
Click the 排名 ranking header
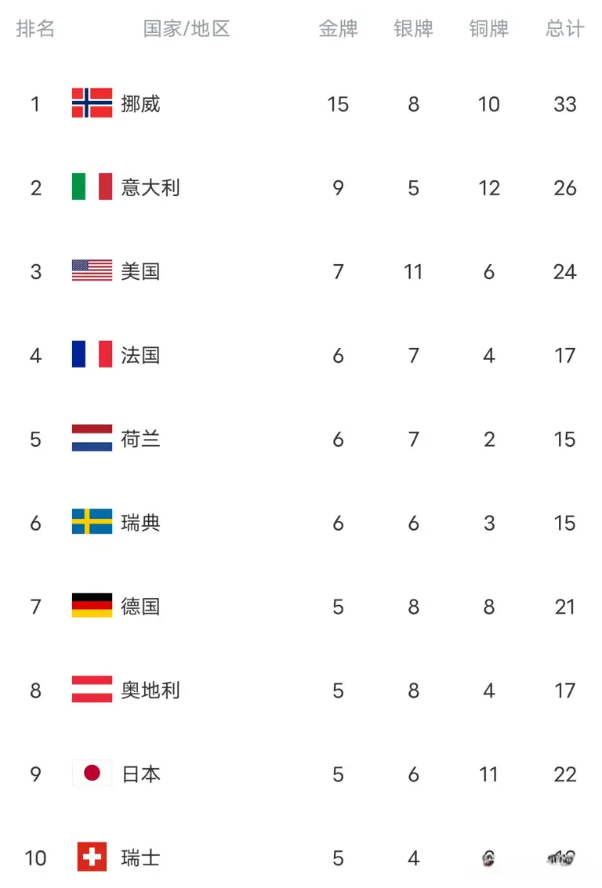tap(35, 28)
